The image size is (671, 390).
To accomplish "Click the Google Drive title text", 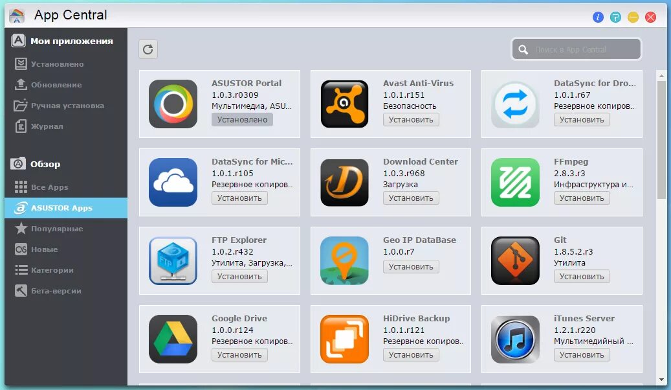I will (239, 319).
